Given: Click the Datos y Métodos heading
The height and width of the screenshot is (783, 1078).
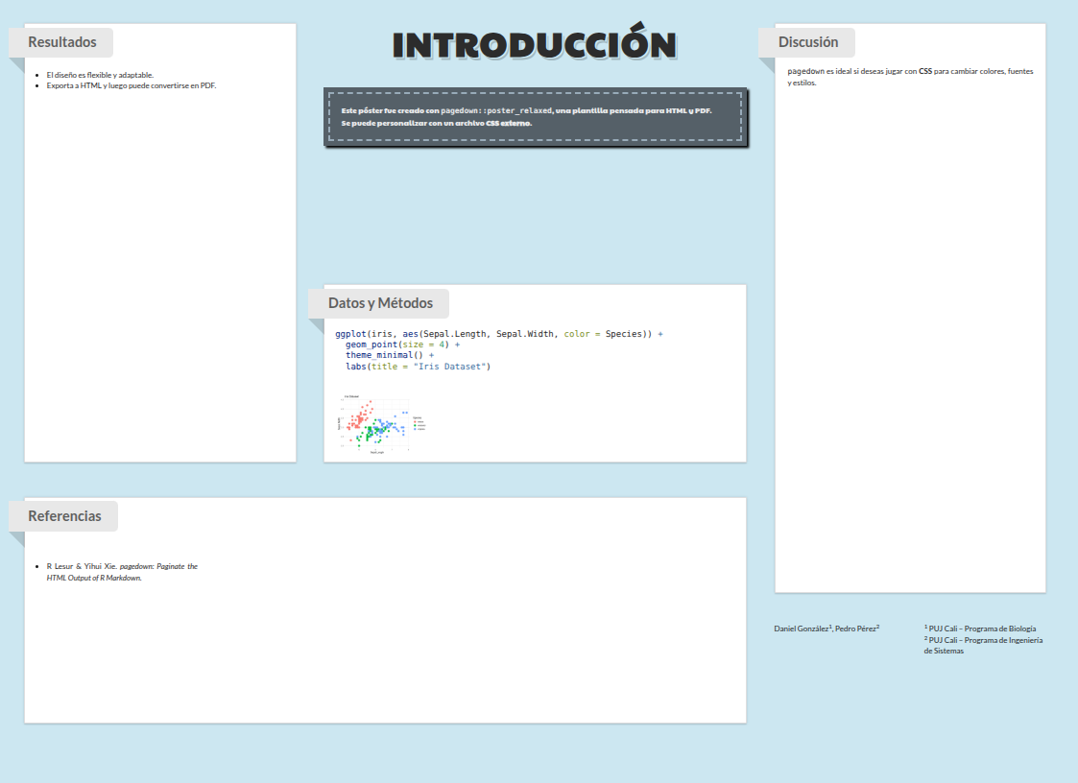Looking at the screenshot, I should point(380,303).
